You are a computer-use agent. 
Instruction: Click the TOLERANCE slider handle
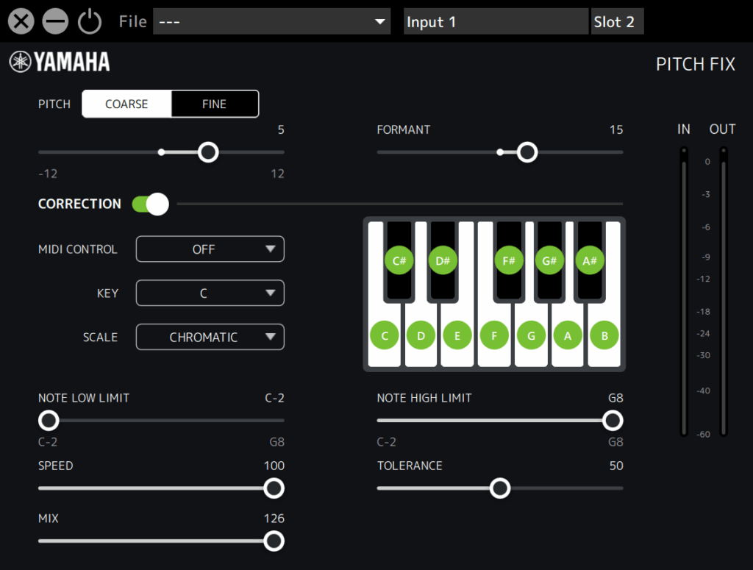tap(500, 488)
